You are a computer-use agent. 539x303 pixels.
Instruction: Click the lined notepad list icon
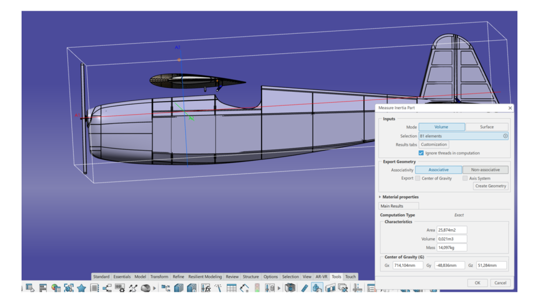coord(94,288)
